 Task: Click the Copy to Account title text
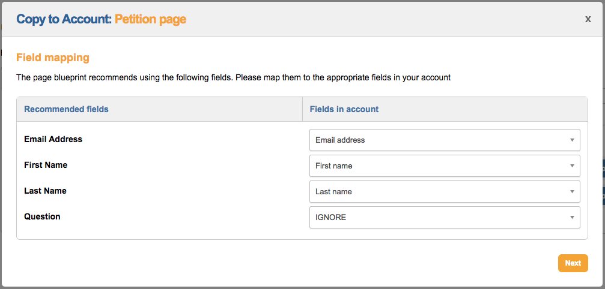(64, 19)
